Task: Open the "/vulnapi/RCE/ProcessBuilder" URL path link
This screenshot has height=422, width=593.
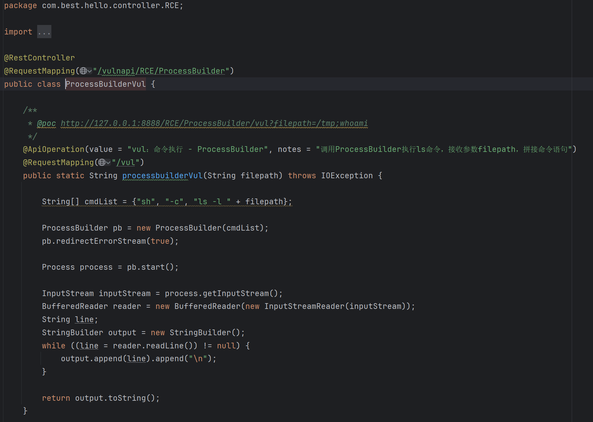Action: pyautogui.click(x=161, y=71)
